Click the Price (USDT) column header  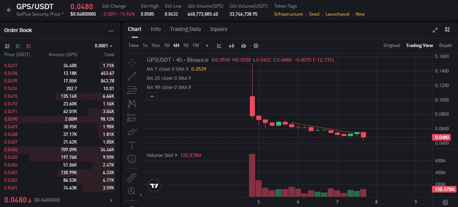click(x=17, y=55)
